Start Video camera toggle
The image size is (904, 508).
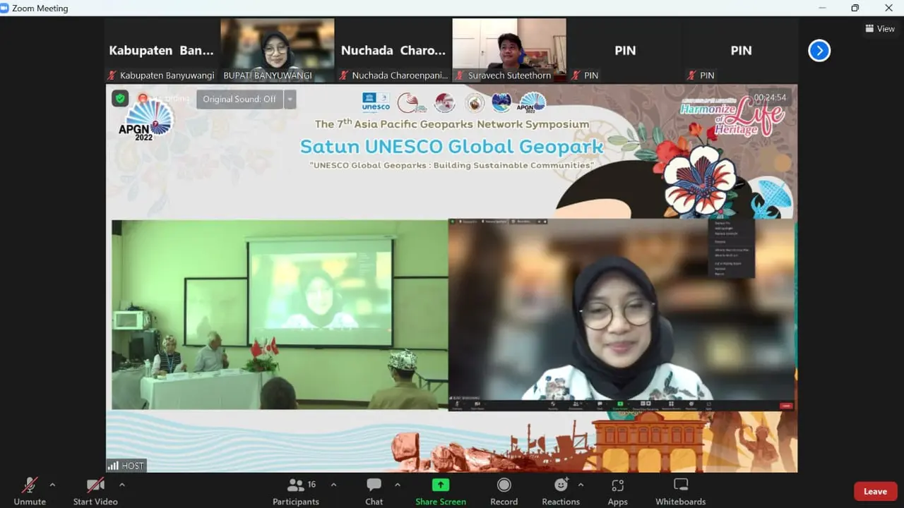click(x=95, y=491)
